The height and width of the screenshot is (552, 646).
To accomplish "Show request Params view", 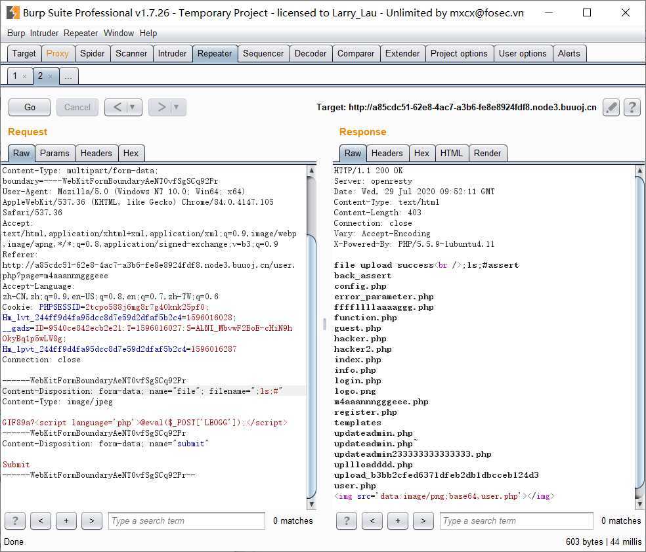I will (x=54, y=153).
